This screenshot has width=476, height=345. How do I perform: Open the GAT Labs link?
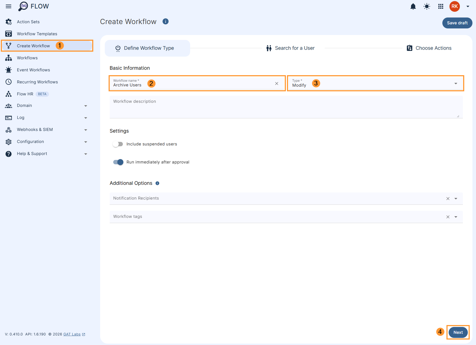[72, 334]
